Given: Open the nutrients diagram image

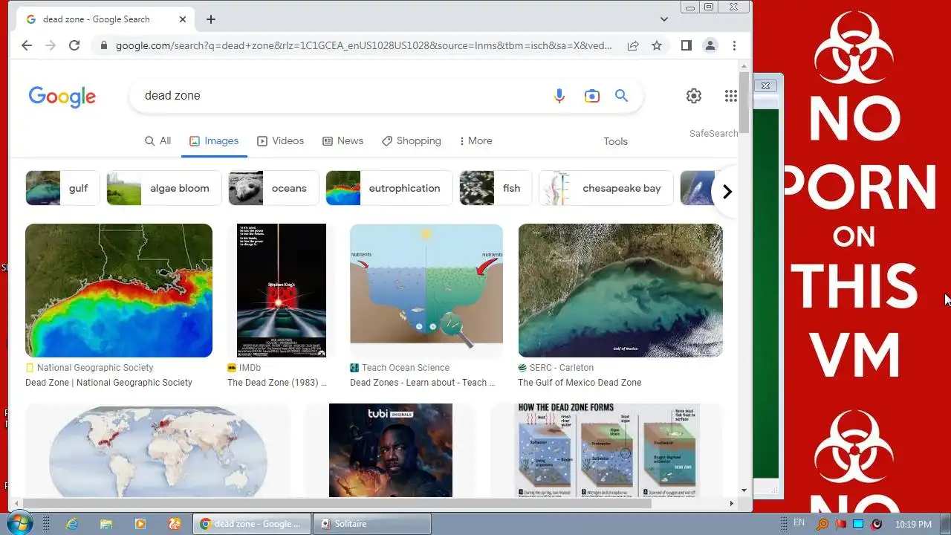Looking at the screenshot, I should (426, 291).
